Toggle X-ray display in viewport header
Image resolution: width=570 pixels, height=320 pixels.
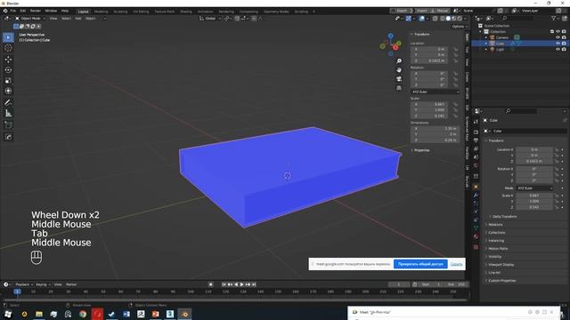tap(436, 18)
